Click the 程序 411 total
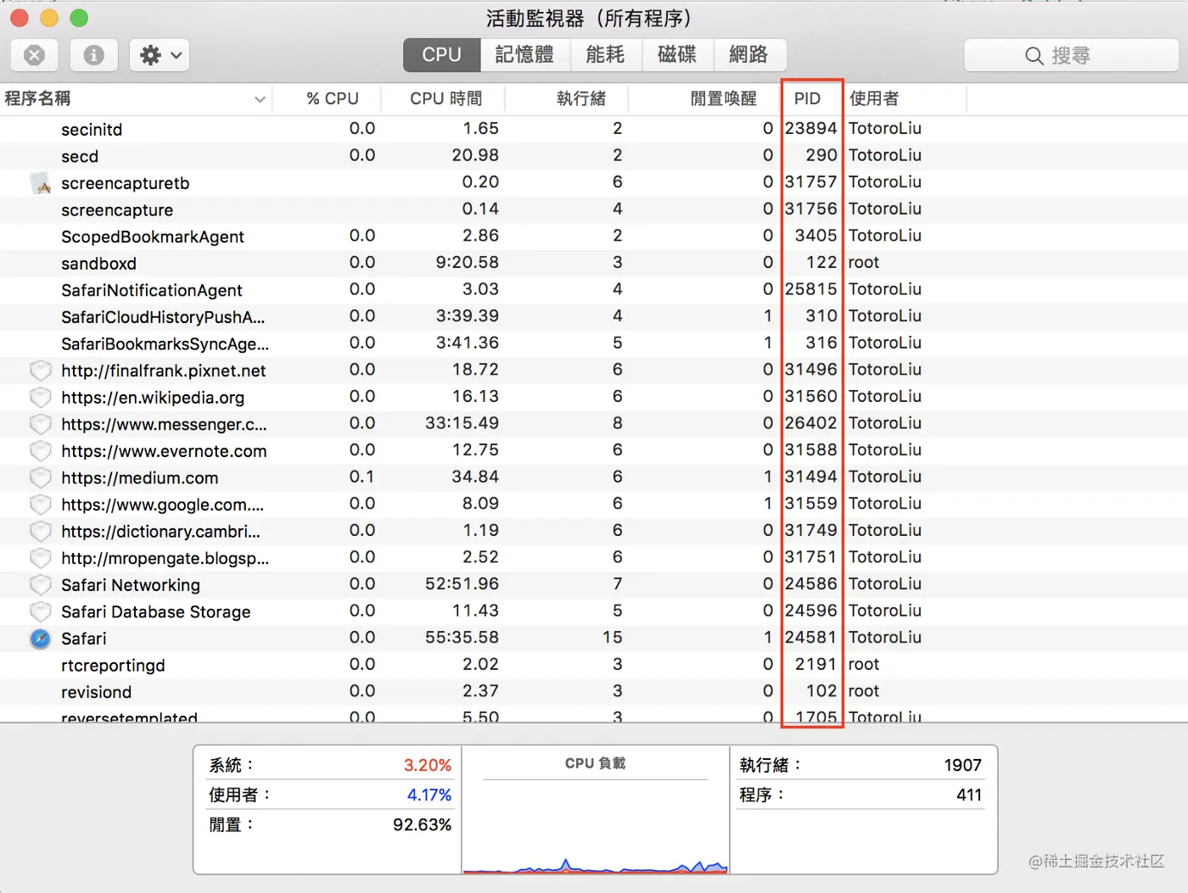1188x893 pixels. (x=861, y=795)
